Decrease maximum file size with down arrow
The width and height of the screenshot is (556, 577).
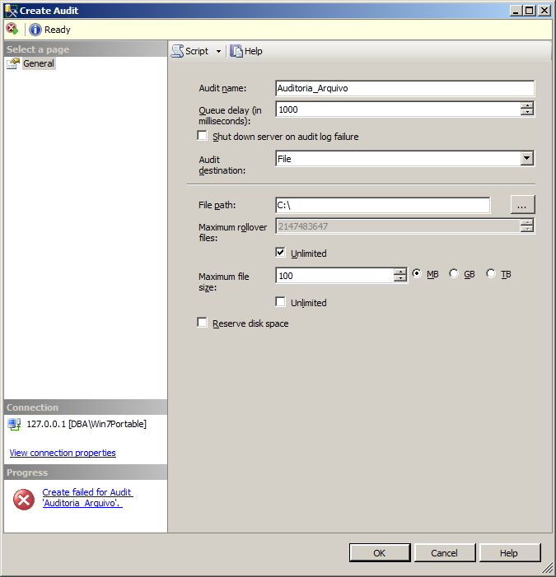point(399,278)
